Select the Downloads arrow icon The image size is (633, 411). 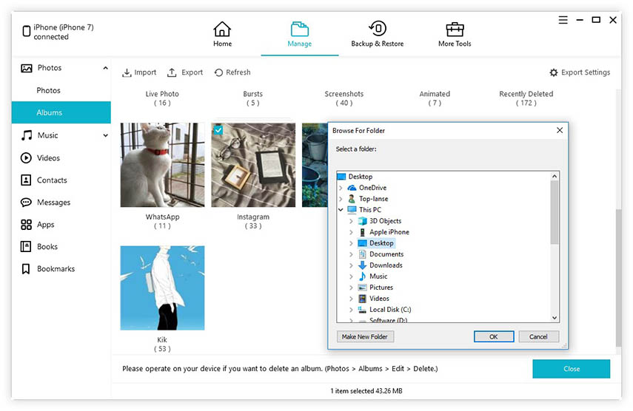tap(363, 265)
